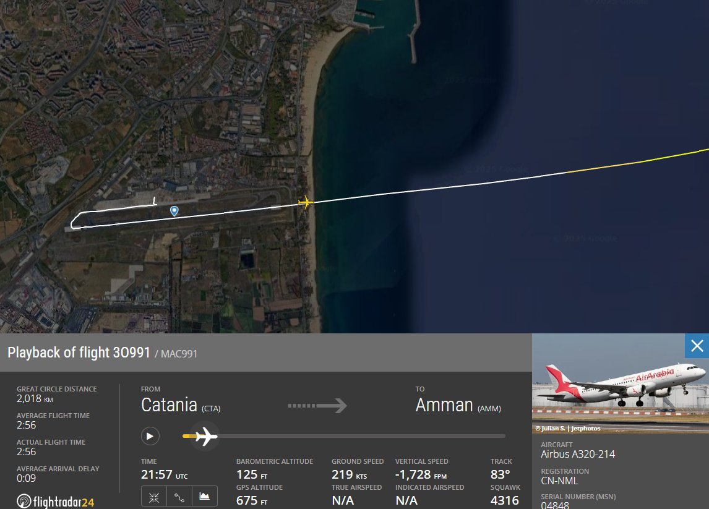Click the center-on-aircraft arrows icon

click(153, 497)
